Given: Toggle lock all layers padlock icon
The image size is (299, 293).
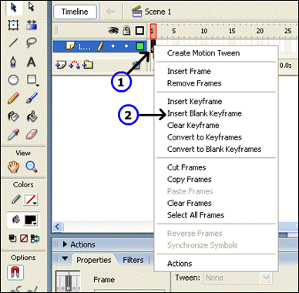Looking at the screenshot, I should point(126,31).
